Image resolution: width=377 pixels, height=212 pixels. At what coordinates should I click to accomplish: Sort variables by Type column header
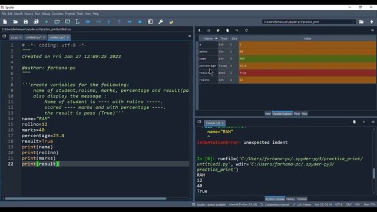[x=224, y=38]
